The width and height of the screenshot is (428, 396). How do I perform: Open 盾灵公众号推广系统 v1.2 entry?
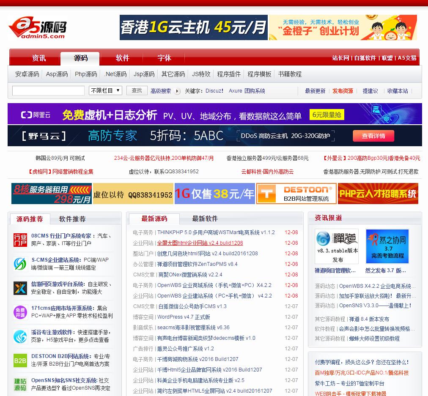pos(186,349)
